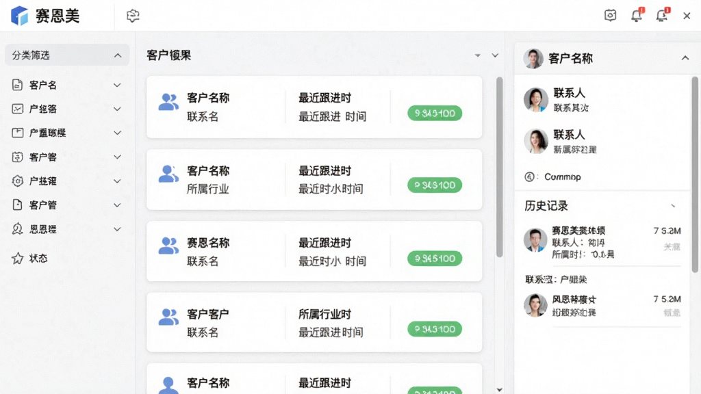701x394 pixels.
Task: Click the avatar in the 客户名称 panel header
Action: [x=533, y=59]
